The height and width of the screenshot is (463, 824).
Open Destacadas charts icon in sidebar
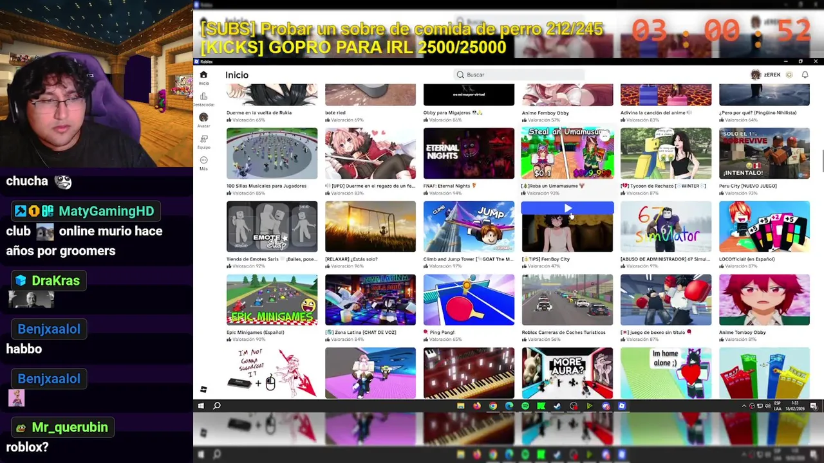[203, 96]
